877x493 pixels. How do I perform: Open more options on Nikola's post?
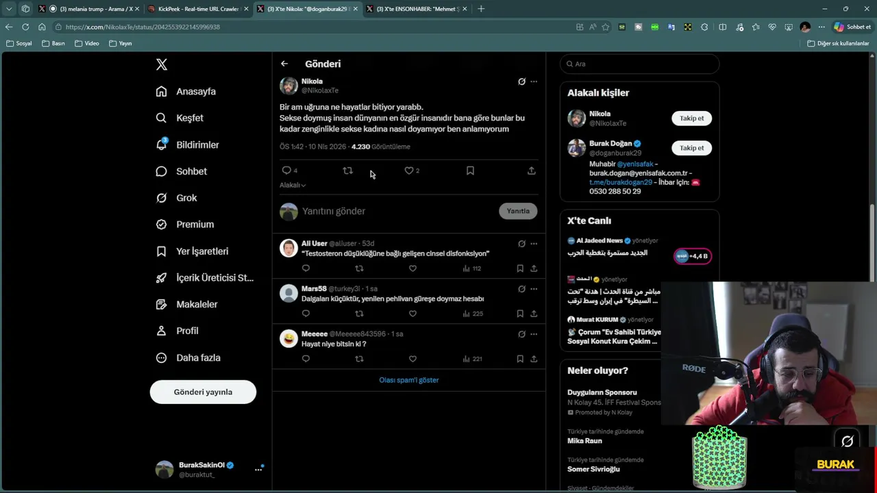pos(534,81)
